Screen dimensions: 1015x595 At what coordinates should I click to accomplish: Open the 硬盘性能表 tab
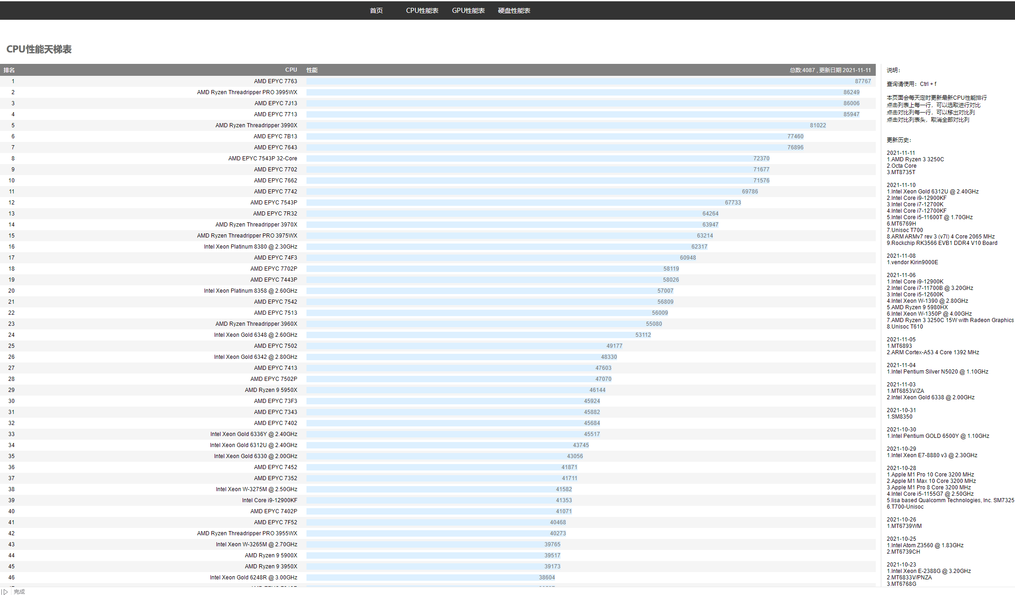click(x=514, y=11)
